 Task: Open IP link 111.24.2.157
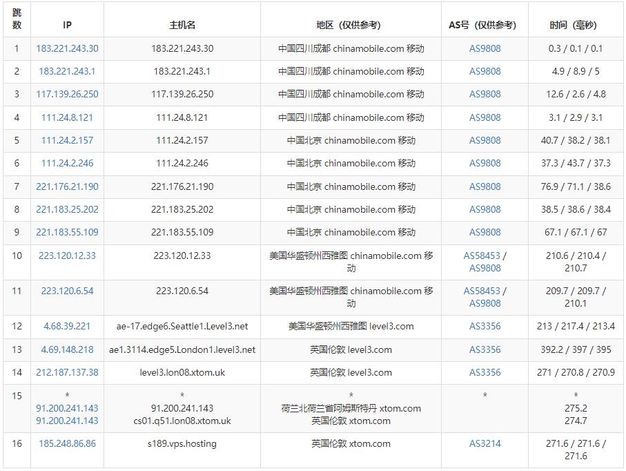pos(67,140)
